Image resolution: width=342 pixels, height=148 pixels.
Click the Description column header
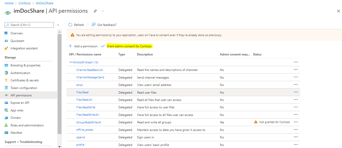(x=145, y=54)
